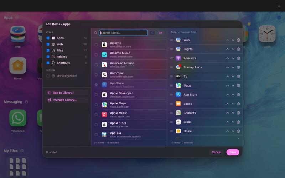Select the AppTela radio button
The width and height of the screenshot is (285, 178).
[96, 135]
